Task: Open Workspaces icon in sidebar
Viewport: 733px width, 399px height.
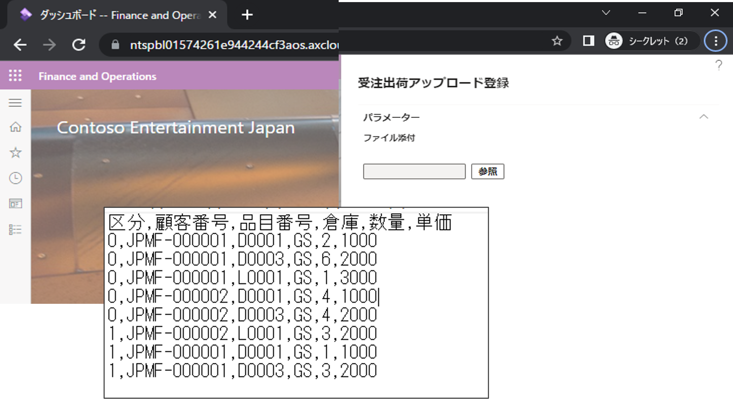Action: 15,204
